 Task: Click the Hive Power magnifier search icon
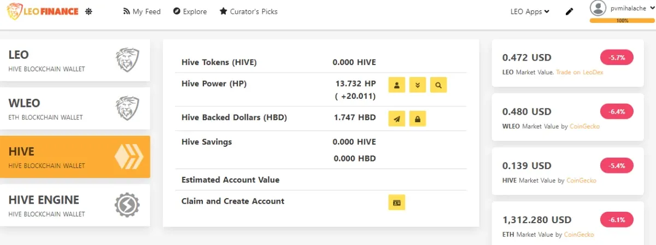(x=438, y=85)
